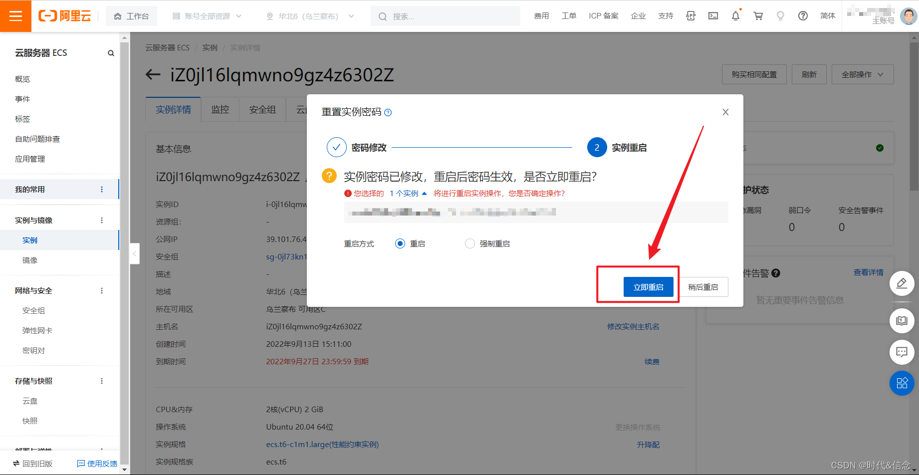
Task: Click the 购买相同配置 button
Action: (x=754, y=74)
